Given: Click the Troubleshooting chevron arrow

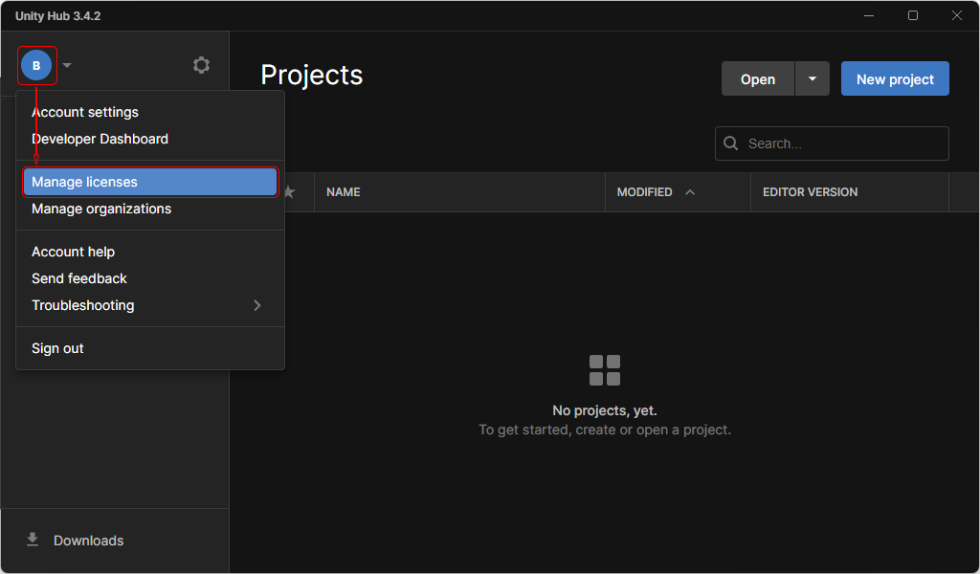Looking at the screenshot, I should coord(256,305).
